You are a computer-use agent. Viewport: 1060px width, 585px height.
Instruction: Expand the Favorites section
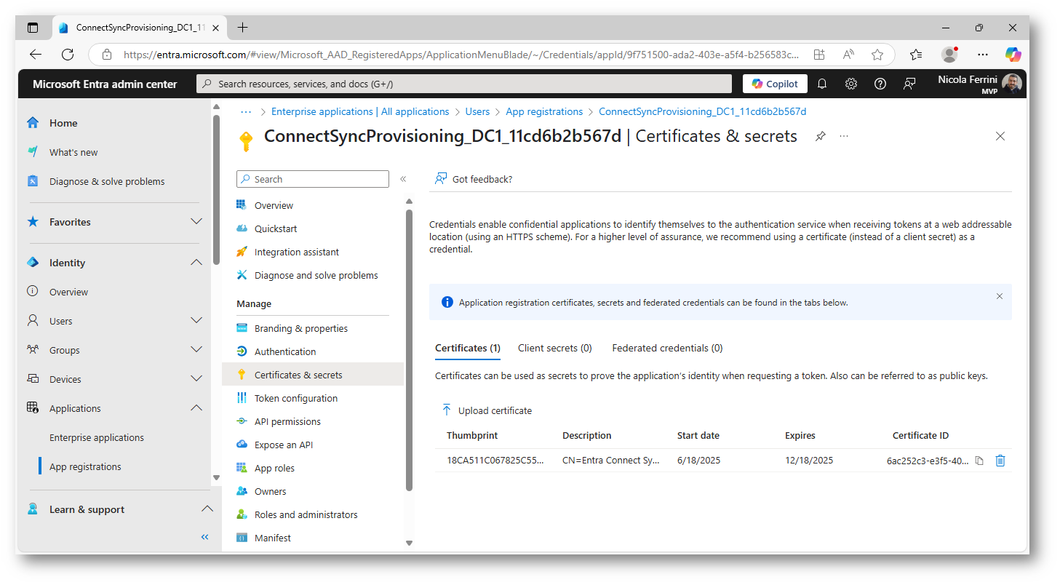(x=196, y=221)
